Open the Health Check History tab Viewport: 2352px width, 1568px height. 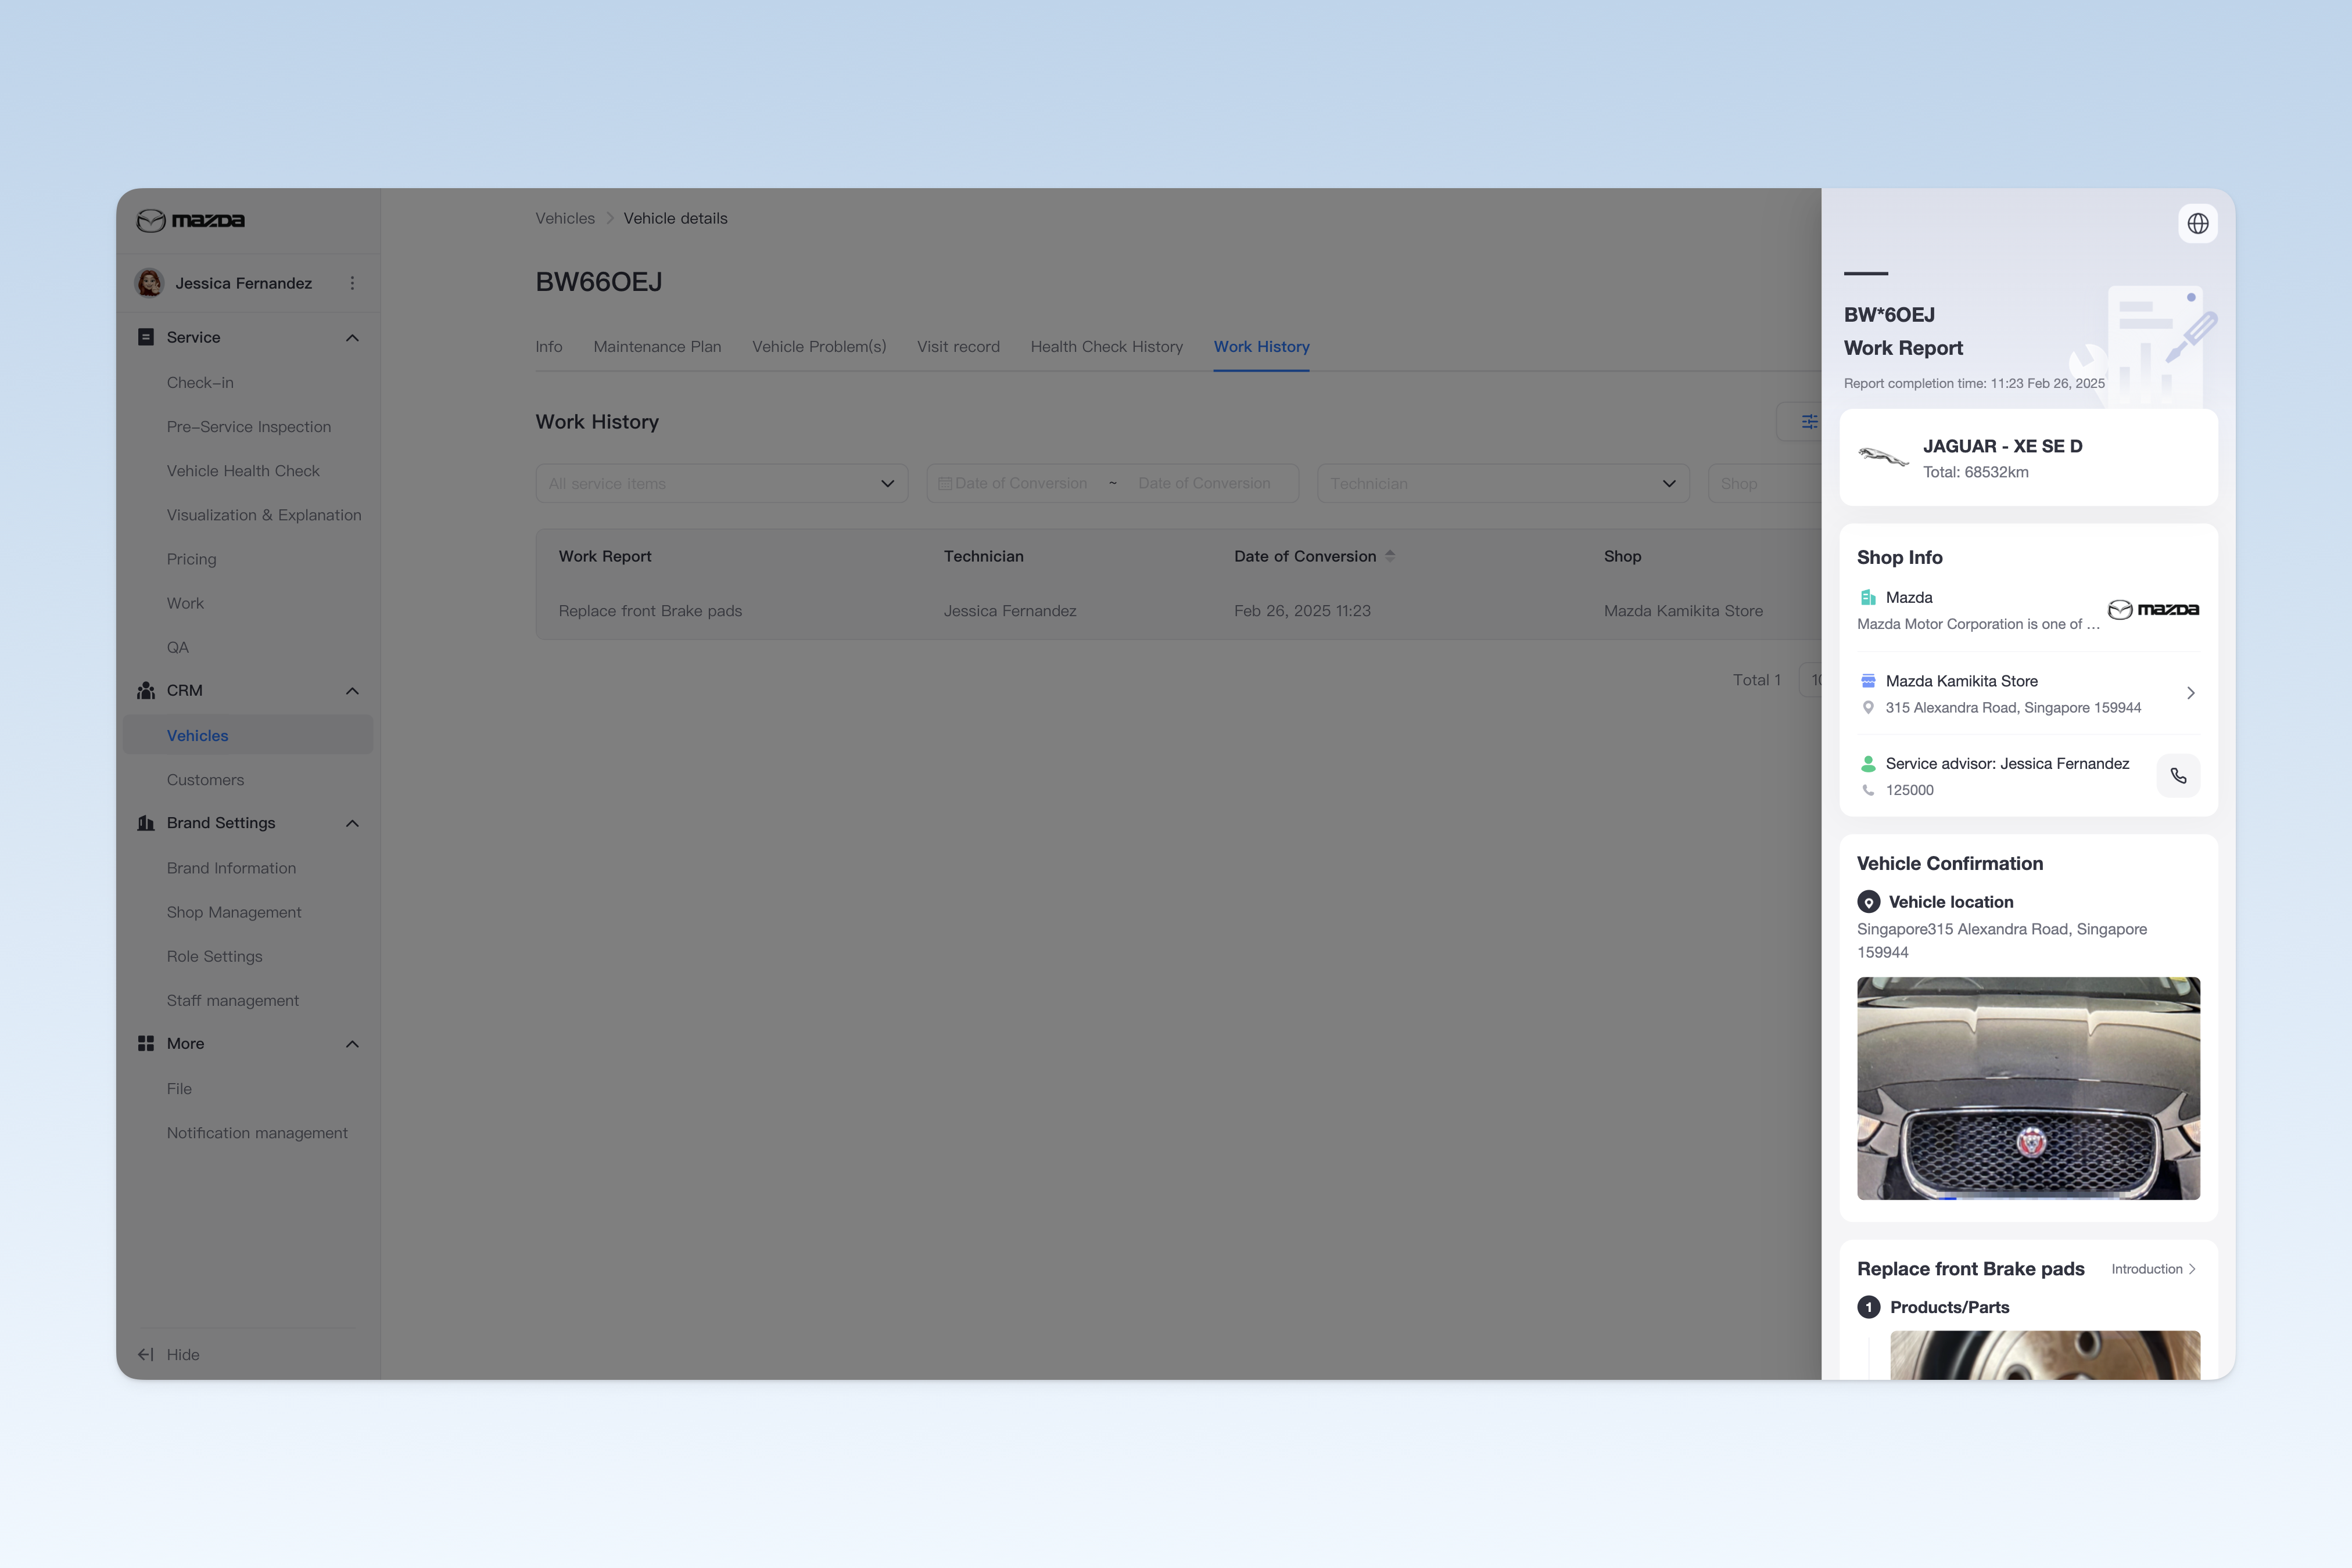(x=1106, y=346)
